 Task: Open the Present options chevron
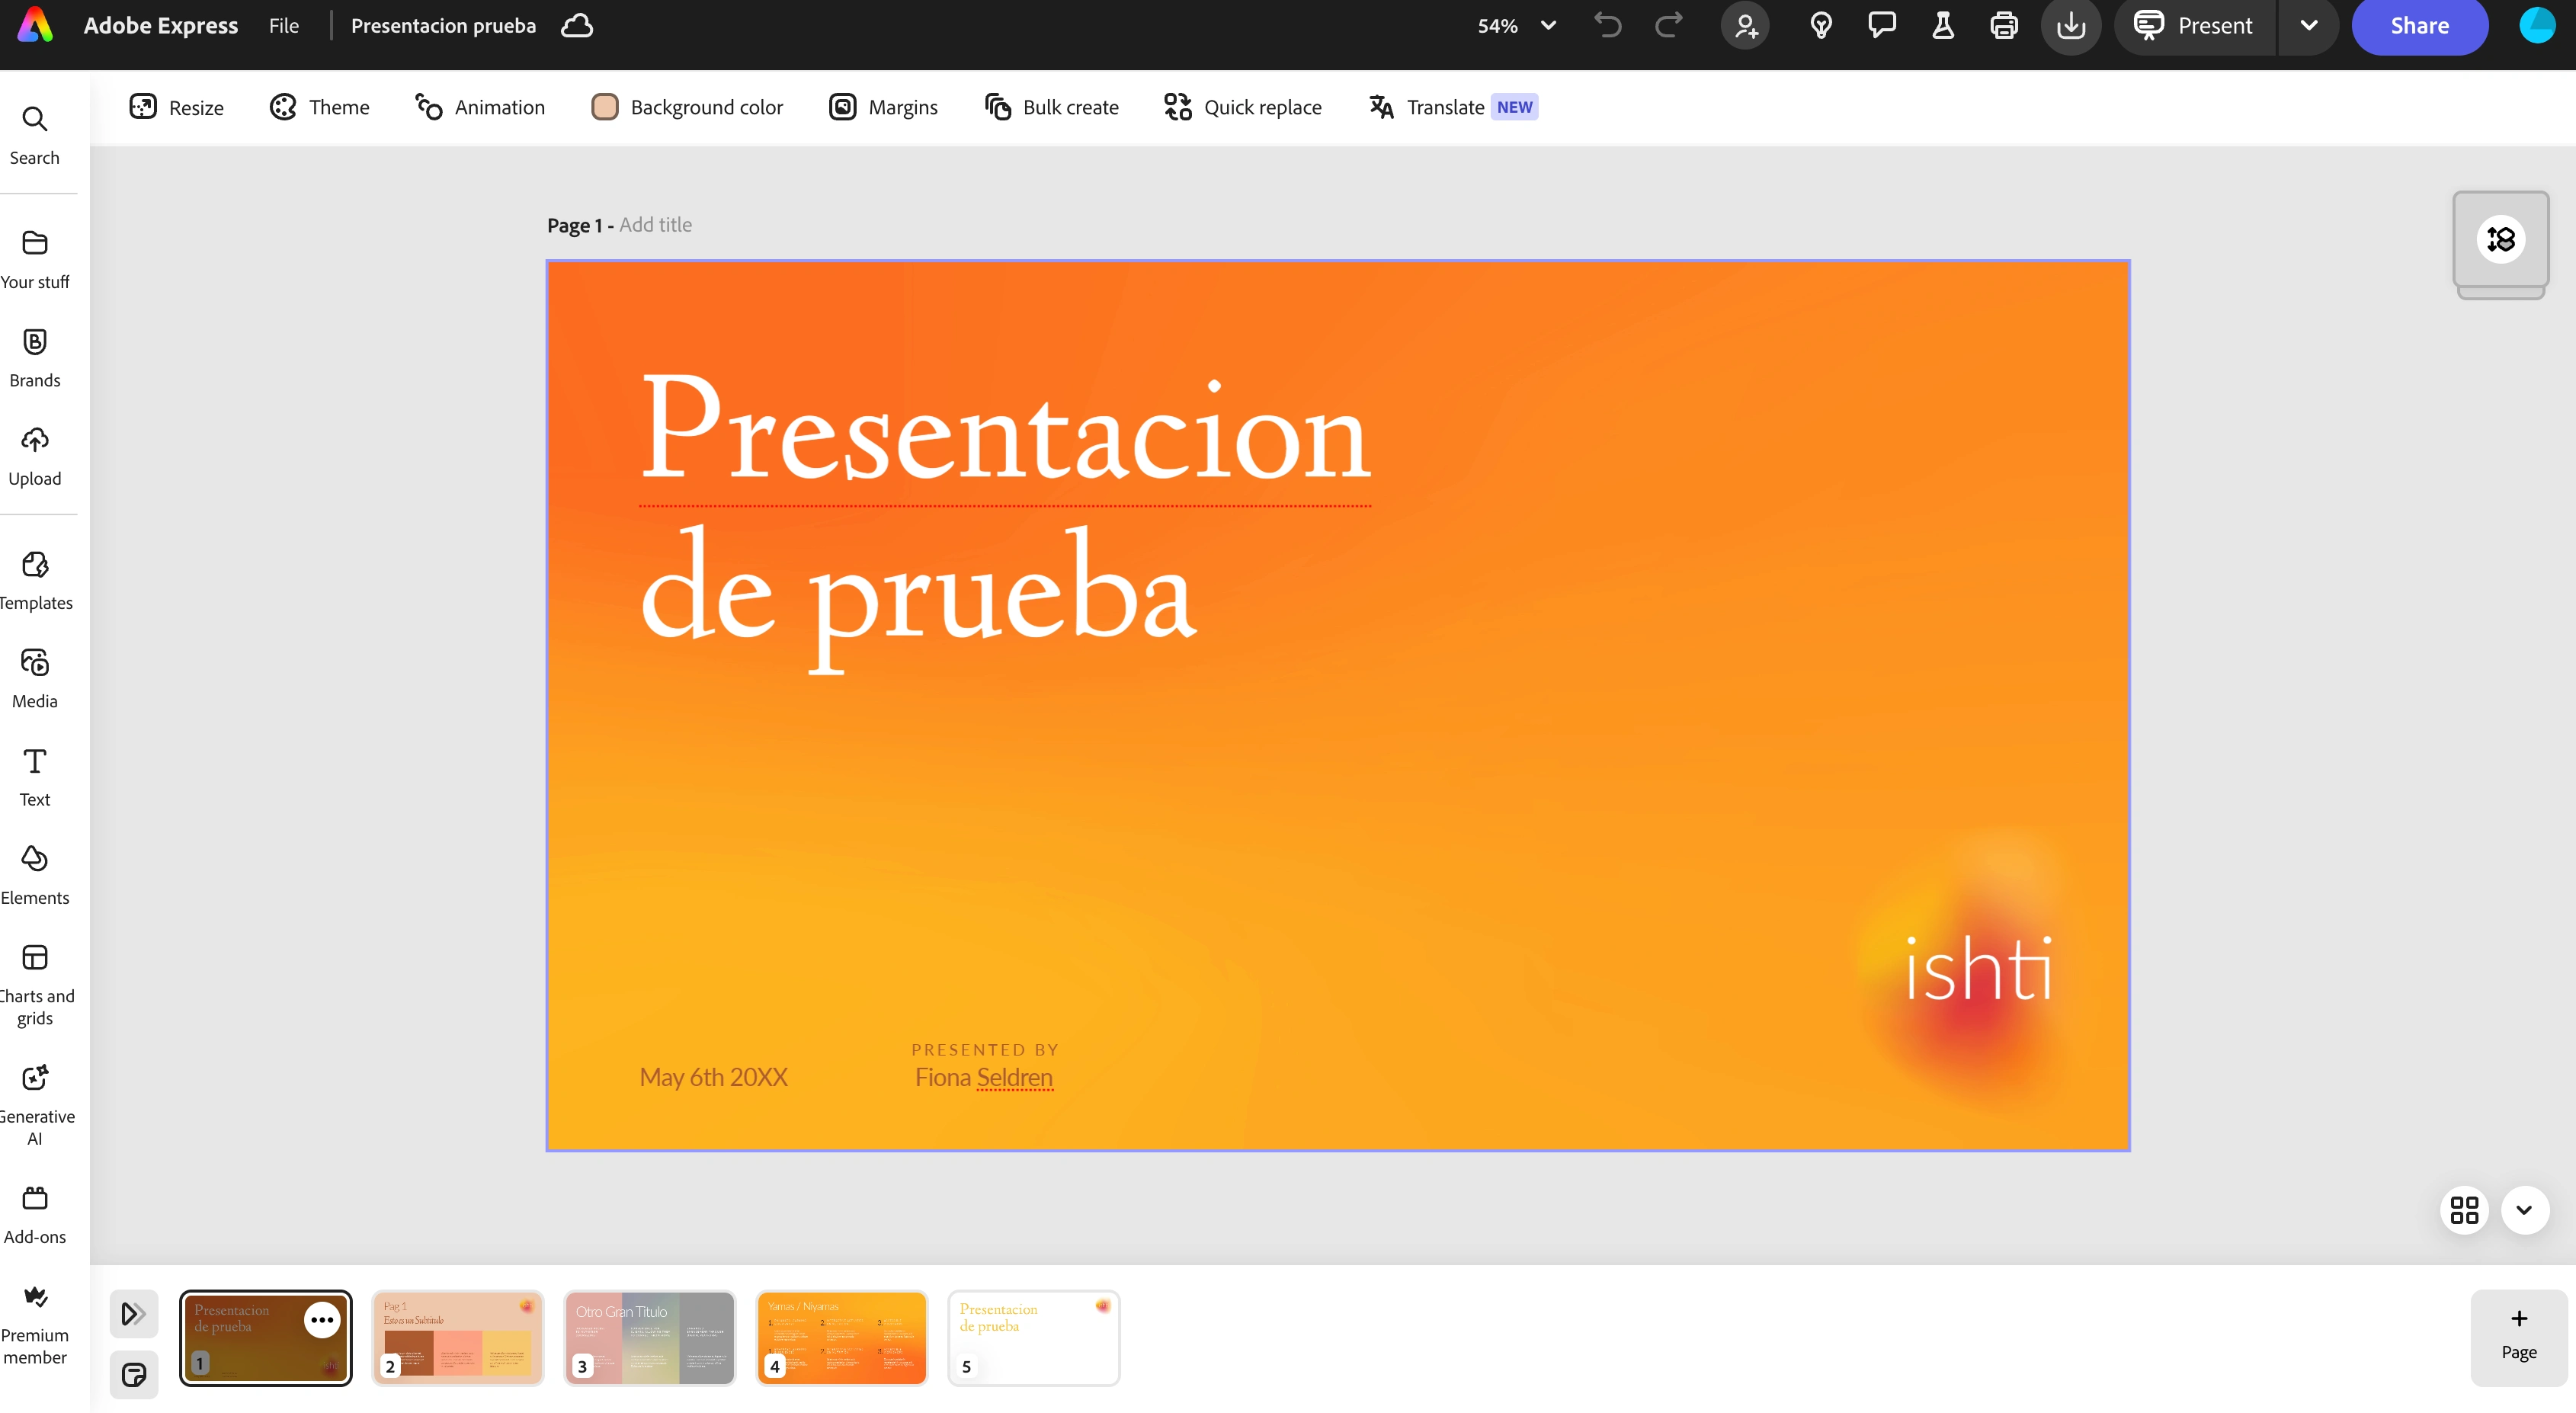(x=2308, y=26)
